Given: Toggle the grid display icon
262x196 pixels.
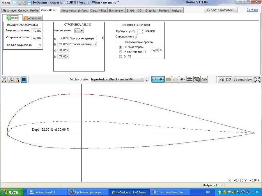Looking at the screenshot, I should 24,80.
